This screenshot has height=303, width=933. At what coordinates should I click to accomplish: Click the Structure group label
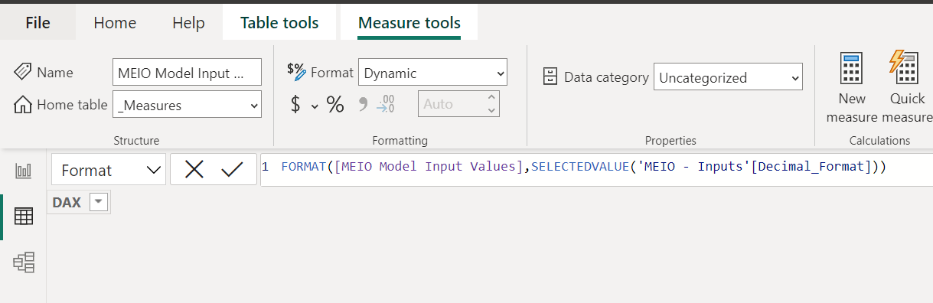(136, 141)
